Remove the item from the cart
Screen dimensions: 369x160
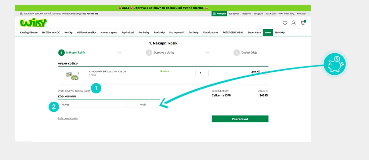pyautogui.click(x=265, y=72)
